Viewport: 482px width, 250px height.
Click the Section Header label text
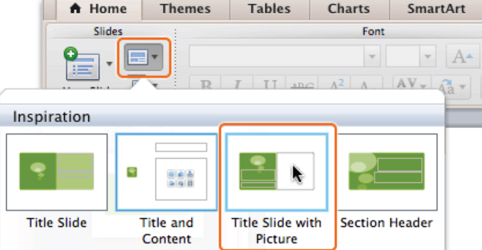point(386,223)
